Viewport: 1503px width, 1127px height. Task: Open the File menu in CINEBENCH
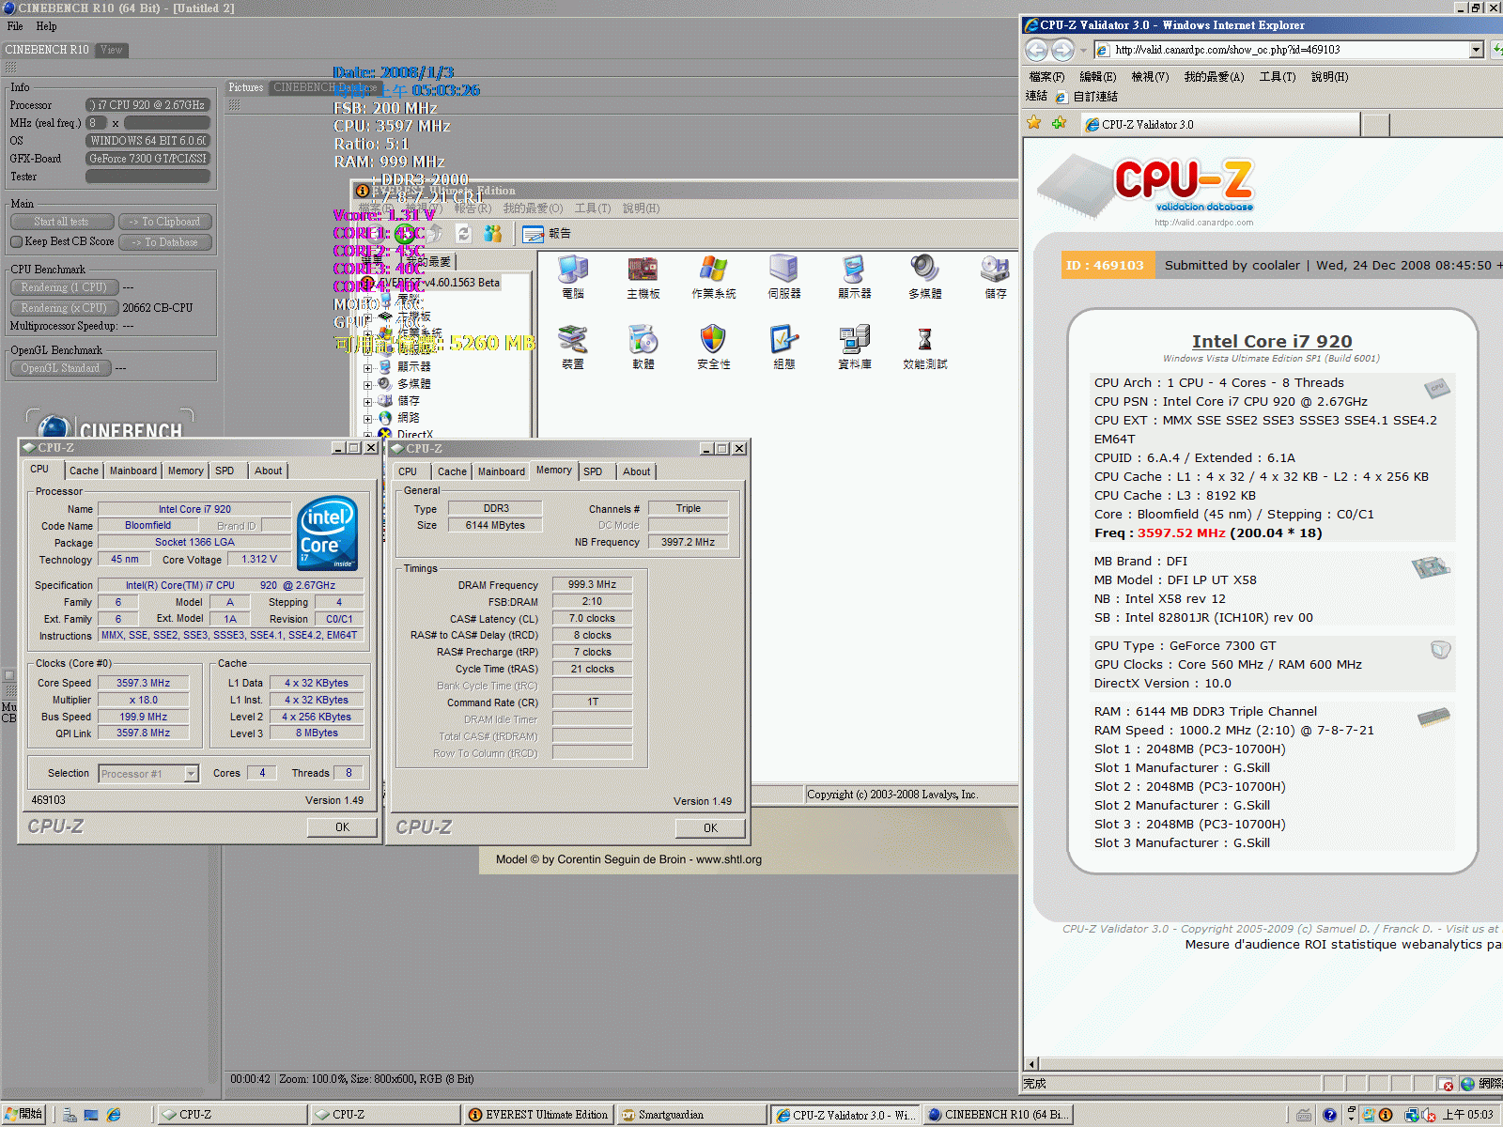pyautogui.click(x=15, y=26)
